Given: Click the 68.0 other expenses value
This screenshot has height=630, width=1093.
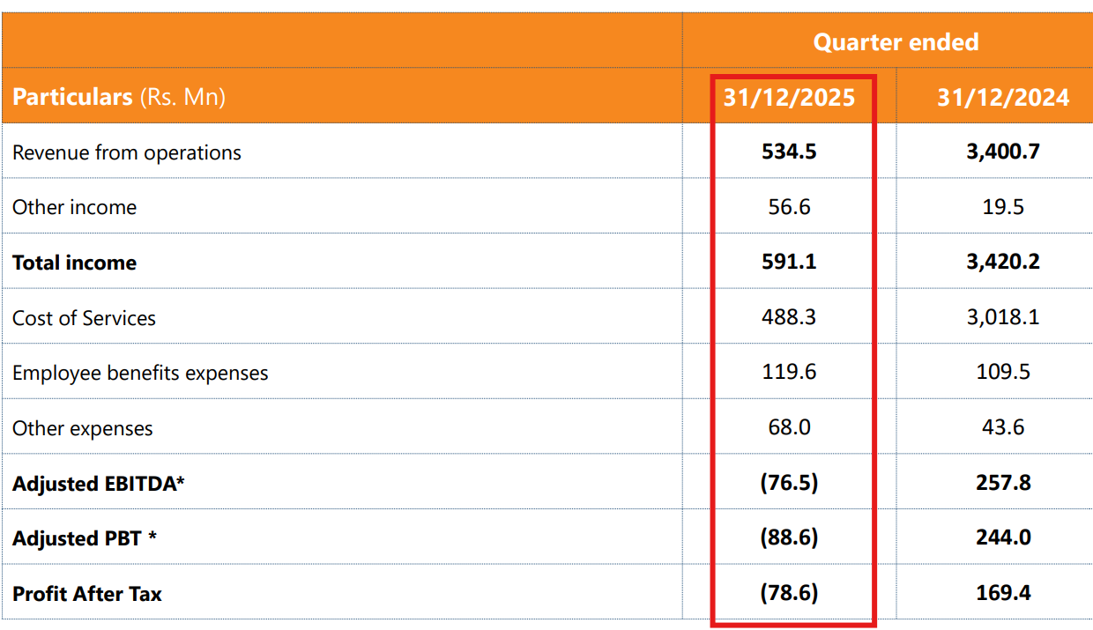Looking at the screenshot, I should pos(789,427).
